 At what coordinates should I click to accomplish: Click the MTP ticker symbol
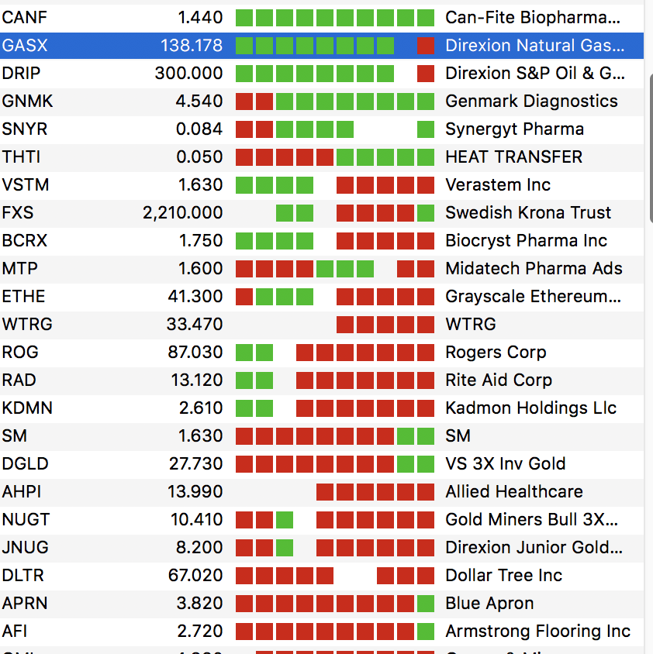pos(19,269)
